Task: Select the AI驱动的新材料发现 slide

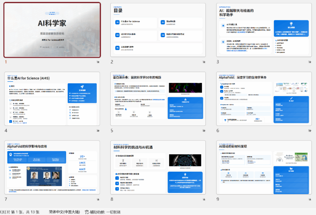Action: [x=264, y=167]
